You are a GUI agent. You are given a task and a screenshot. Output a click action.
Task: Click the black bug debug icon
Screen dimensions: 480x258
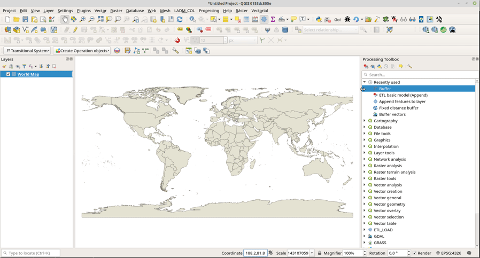coord(347,19)
